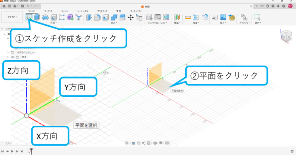The width and height of the screenshot is (296, 155).
Task: Switch to the メッシュ tab
Action: pyautogui.click(x=64, y=11)
